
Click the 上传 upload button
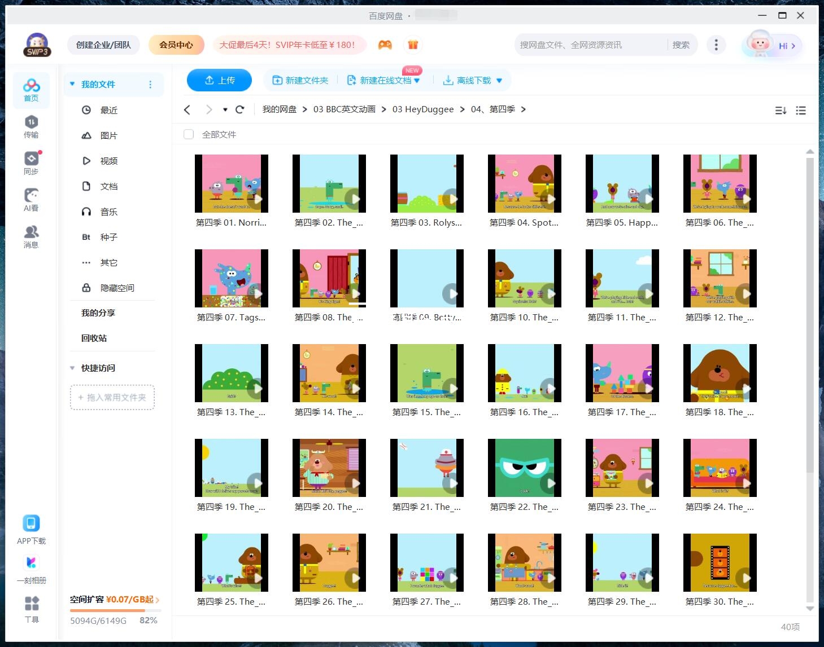click(219, 80)
